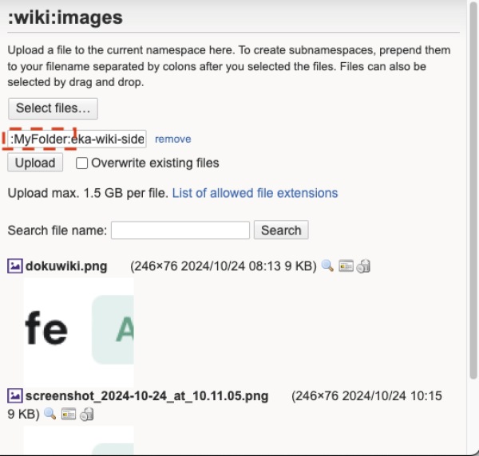Click the Upload button

tap(36, 163)
